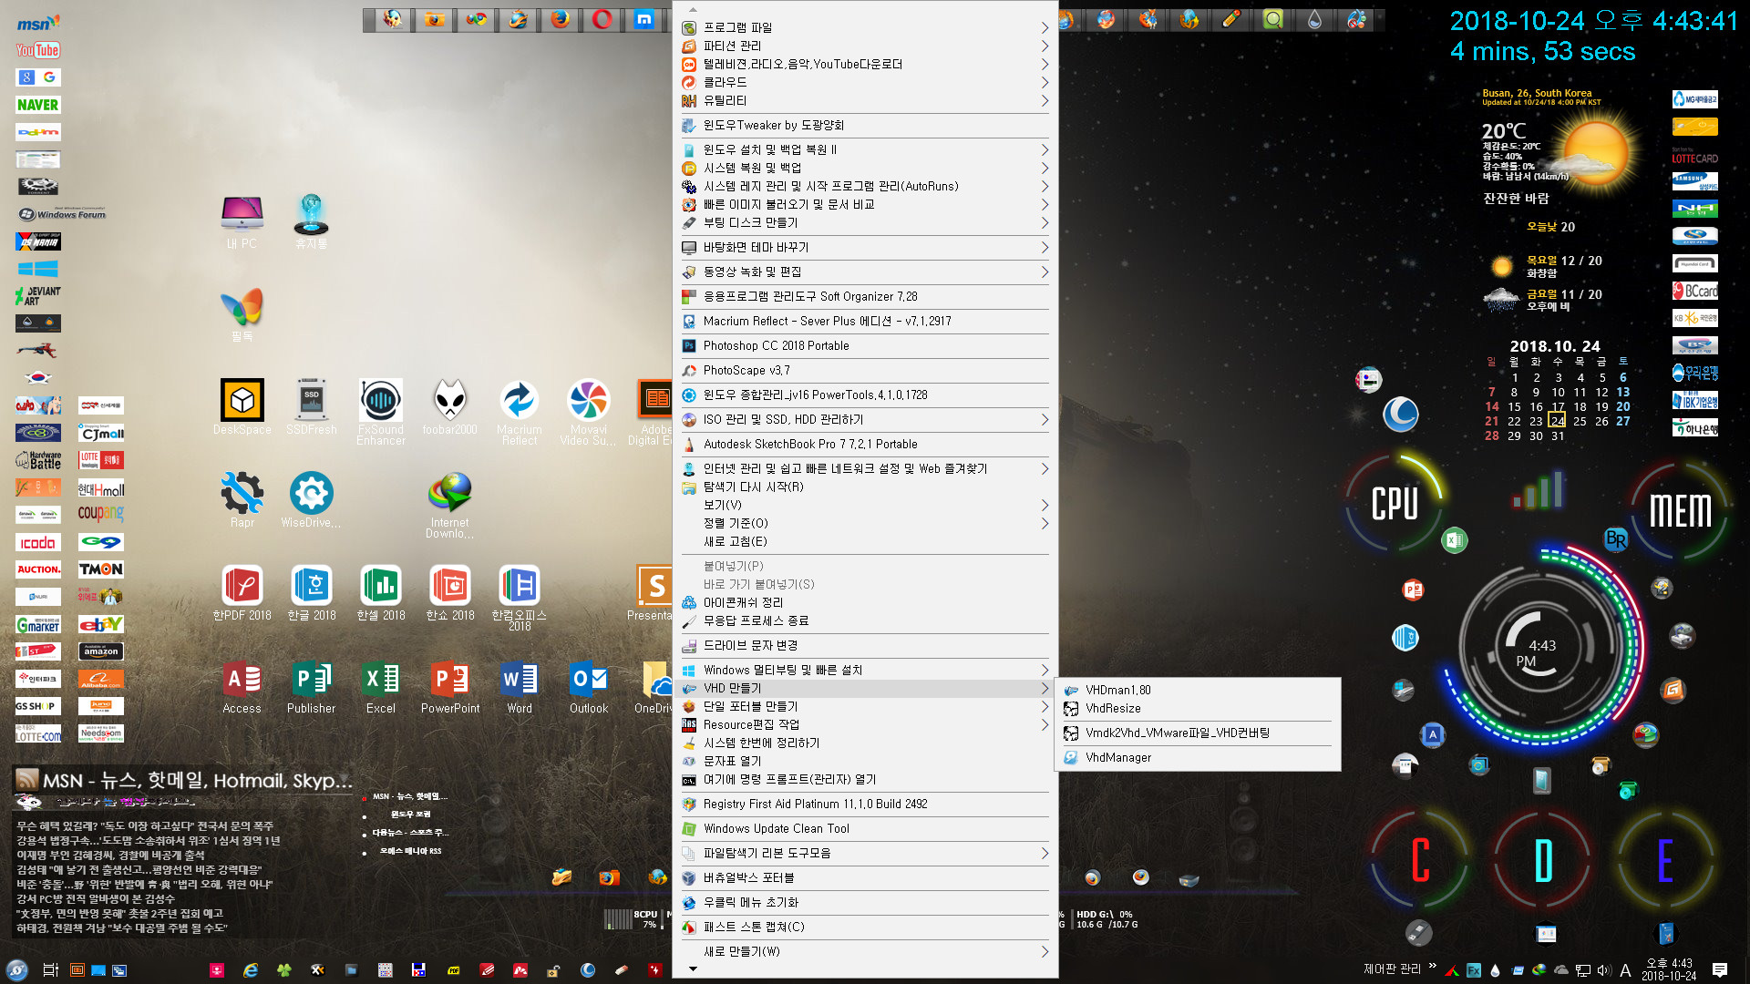The height and width of the screenshot is (984, 1750).
Task: Choose Vmdk2Vhd VMware conversion submenu item
Action: pos(1197,733)
